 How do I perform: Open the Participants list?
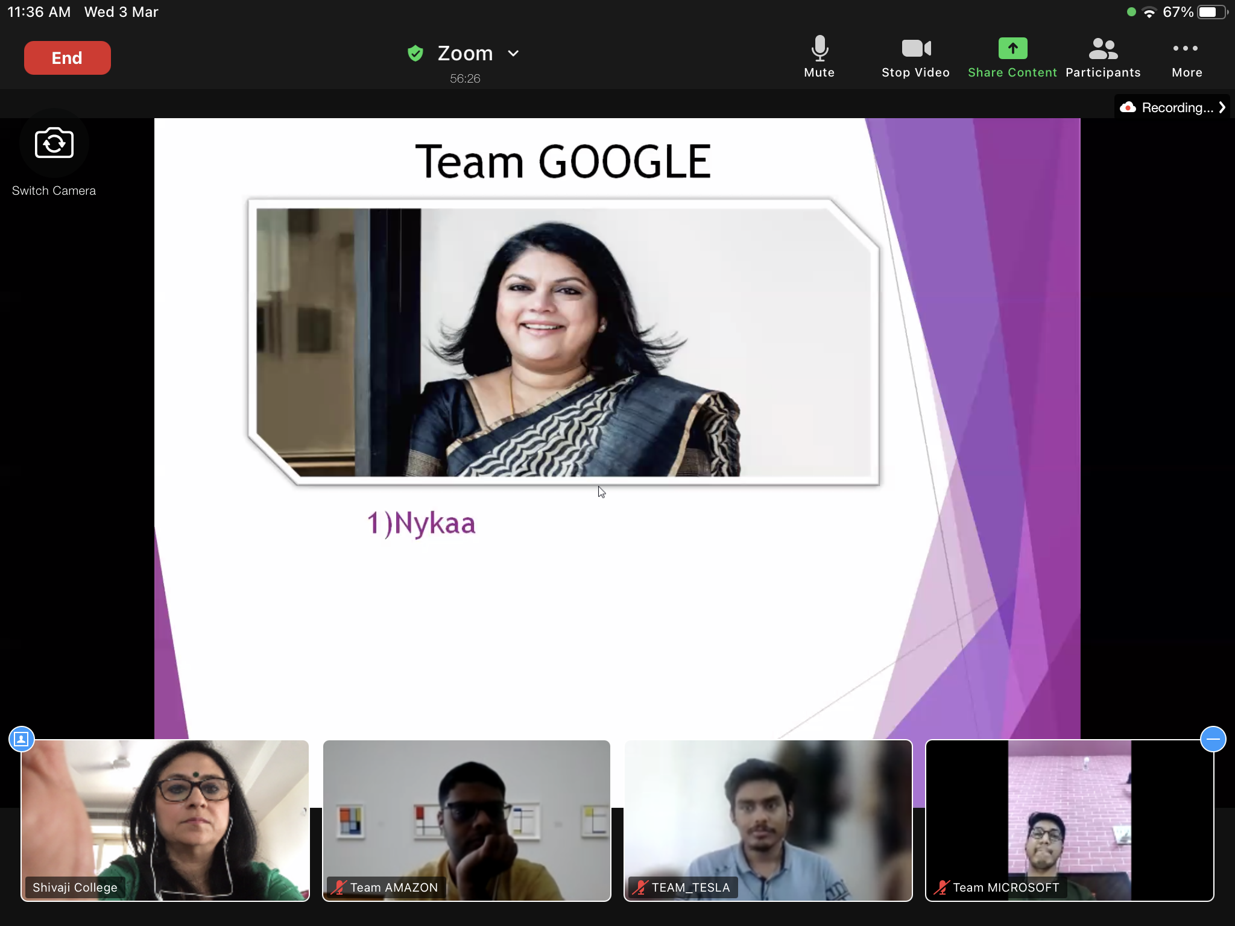coord(1103,57)
